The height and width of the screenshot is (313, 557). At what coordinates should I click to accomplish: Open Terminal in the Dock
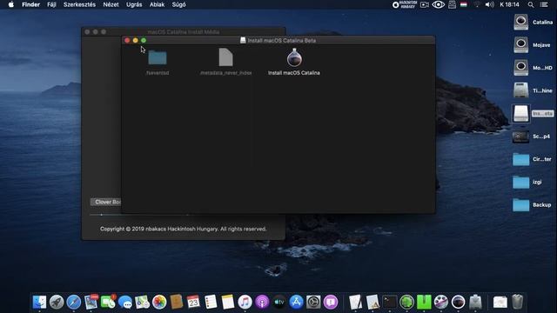point(390,302)
